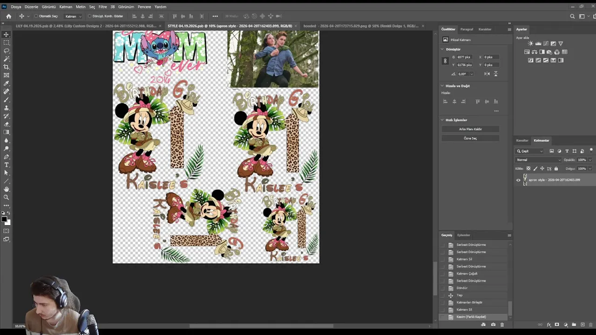Toggle the layer filter on/off switch
The image size is (596, 335).
(591, 150)
